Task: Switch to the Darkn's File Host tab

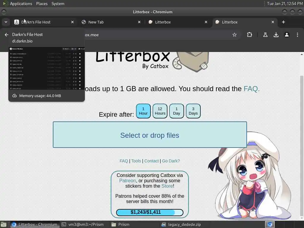Action: click(44, 22)
